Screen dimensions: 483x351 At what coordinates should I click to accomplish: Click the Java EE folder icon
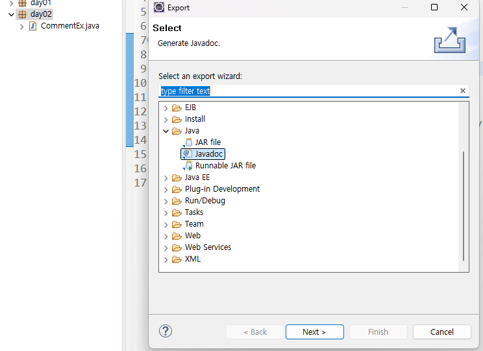pyautogui.click(x=177, y=177)
